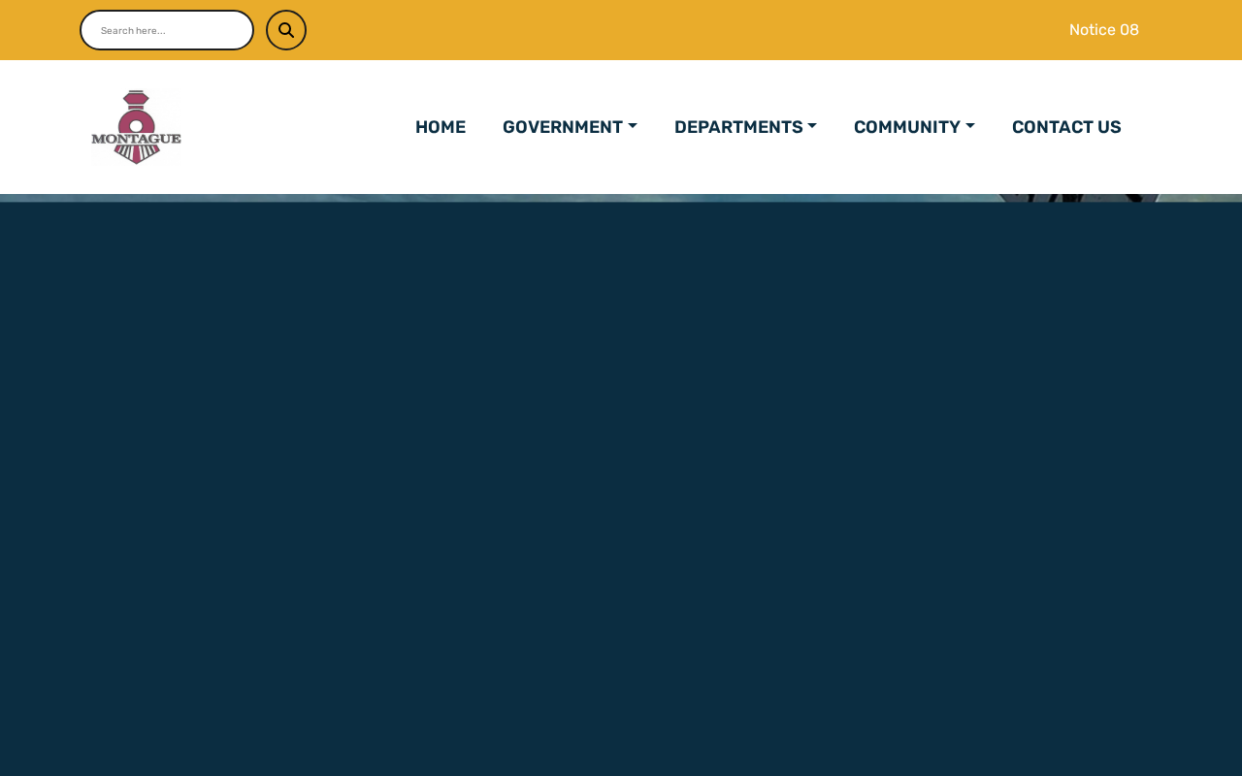
Task: Open the Montague logo homepage link
Action: pos(136,127)
